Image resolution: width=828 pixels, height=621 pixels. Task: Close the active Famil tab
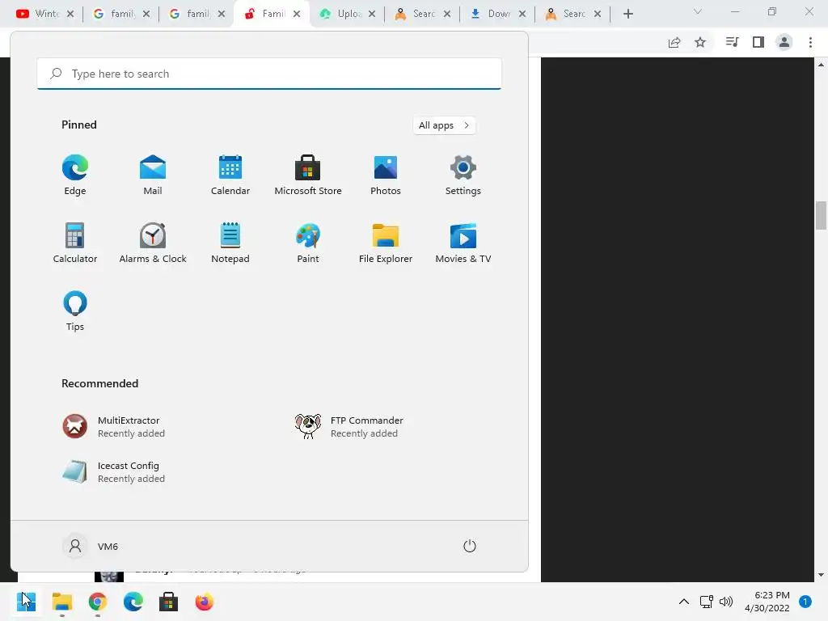point(297,14)
